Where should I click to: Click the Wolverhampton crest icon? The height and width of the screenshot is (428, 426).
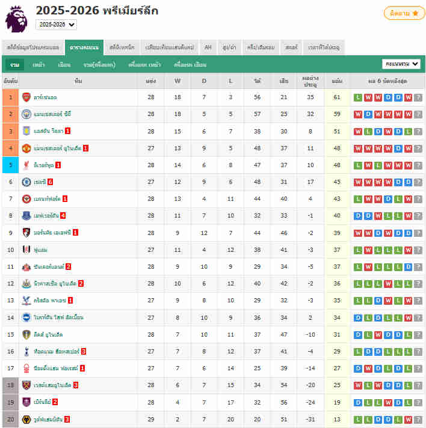(x=26, y=419)
